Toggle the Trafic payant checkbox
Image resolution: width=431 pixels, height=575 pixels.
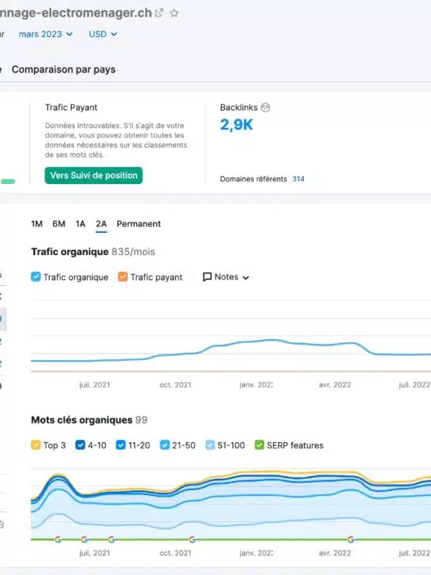[x=123, y=277]
